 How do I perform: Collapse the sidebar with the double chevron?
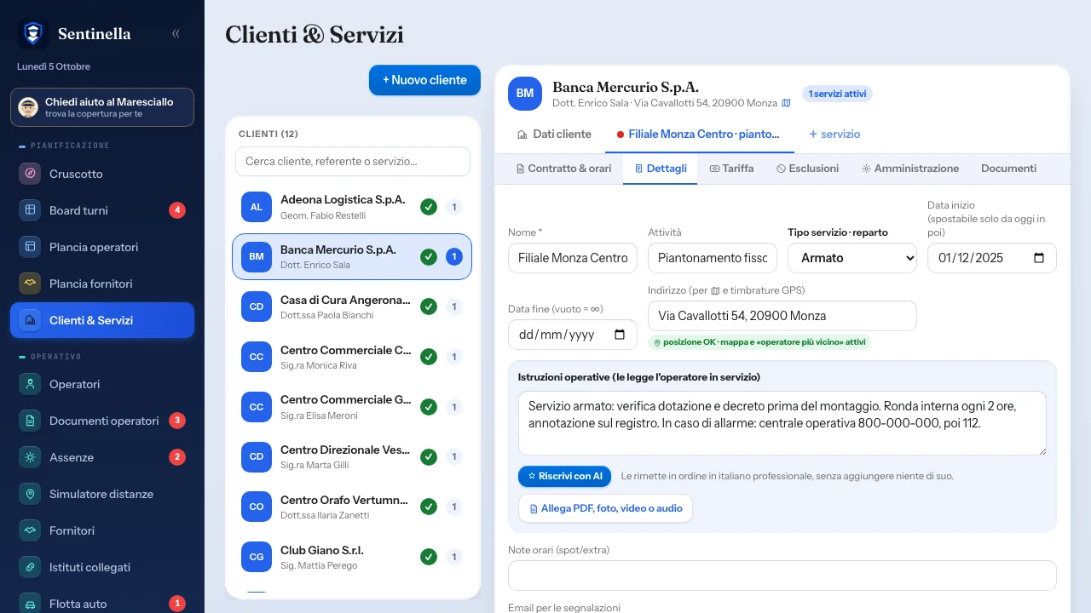point(176,34)
